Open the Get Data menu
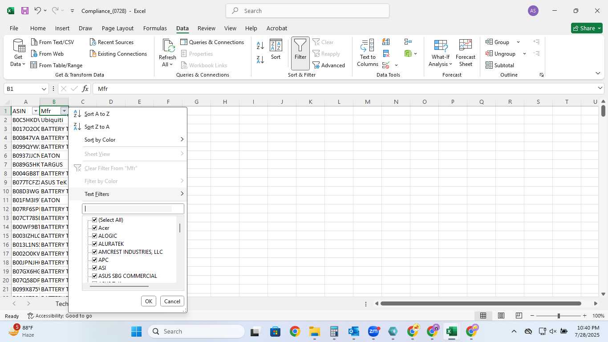 [18, 53]
